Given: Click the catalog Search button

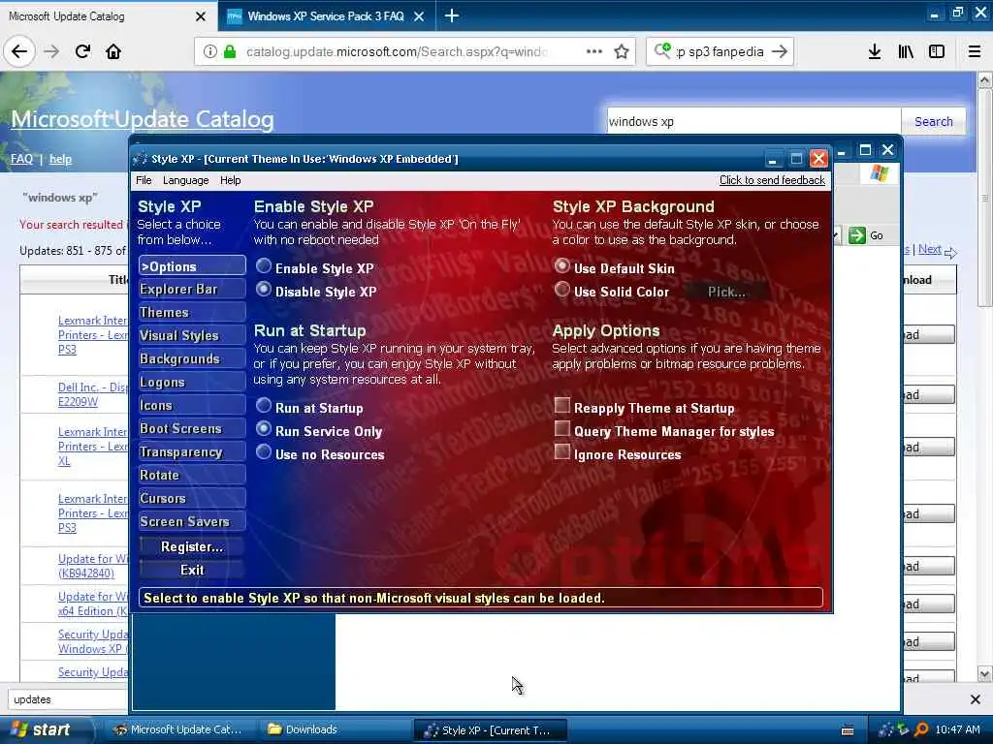Looking at the screenshot, I should (x=934, y=121).
